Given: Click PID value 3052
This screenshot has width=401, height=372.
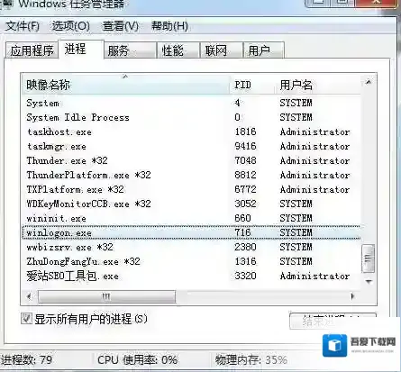Looking at the screenshot, I should click(245, 204).
